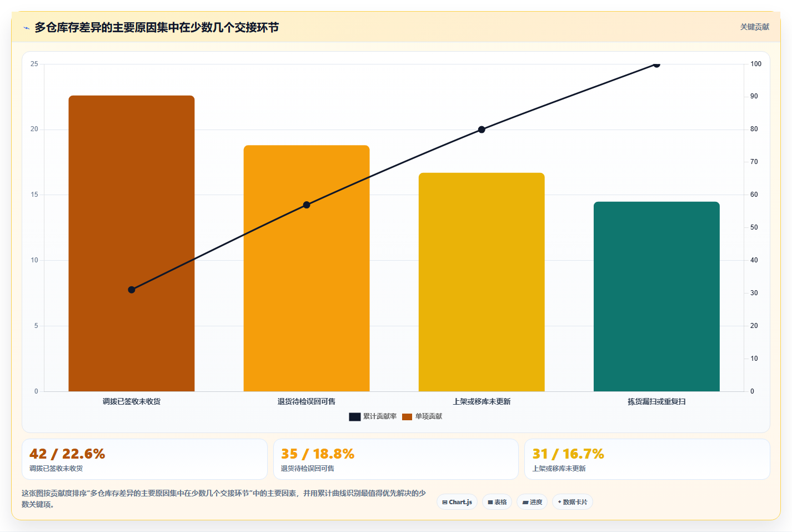Click the left axis value 25
Viewport: 792px width, 532px height.
coord(34,64)
